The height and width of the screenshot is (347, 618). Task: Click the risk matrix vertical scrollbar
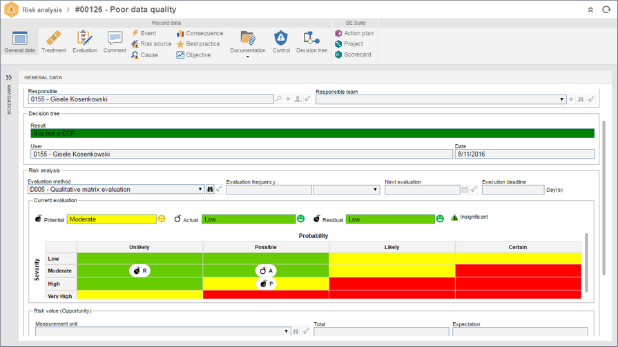[x=586, y=262]
